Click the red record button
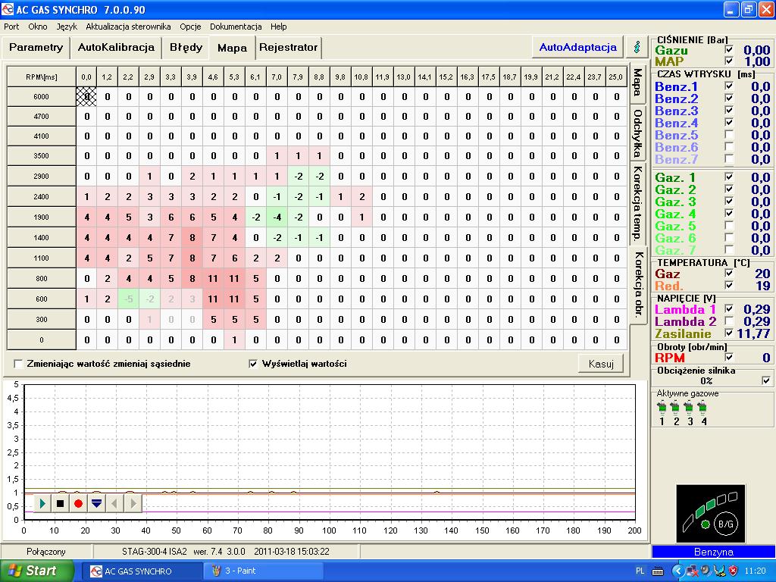This screenshot has height=582, width=776. [x=78, y=503]
